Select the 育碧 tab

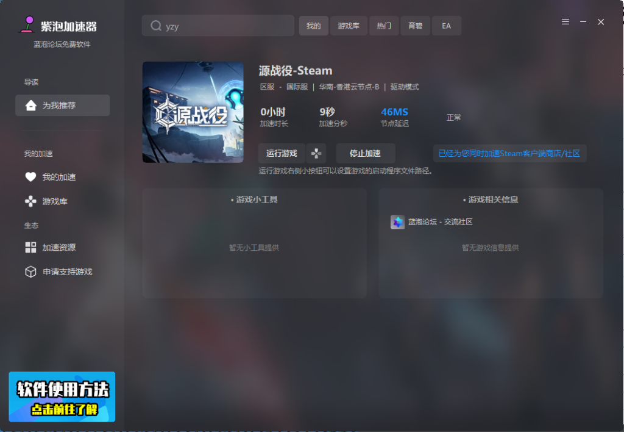(x=416, y=26)
